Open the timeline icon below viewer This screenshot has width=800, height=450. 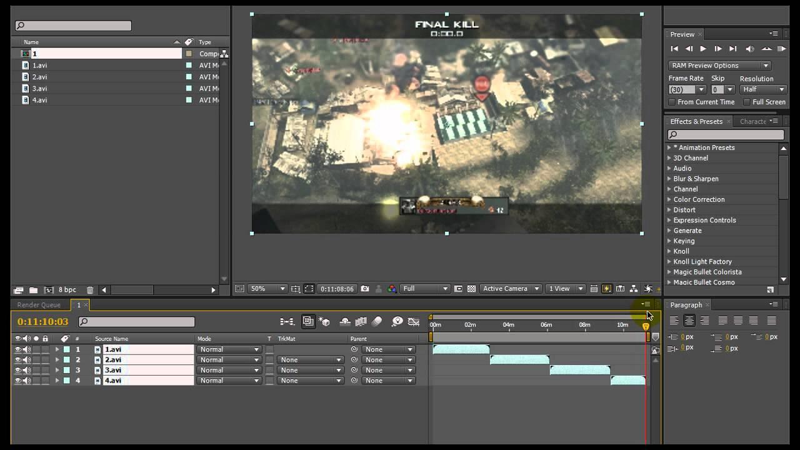pyautogui.click(x=620, y=289)
